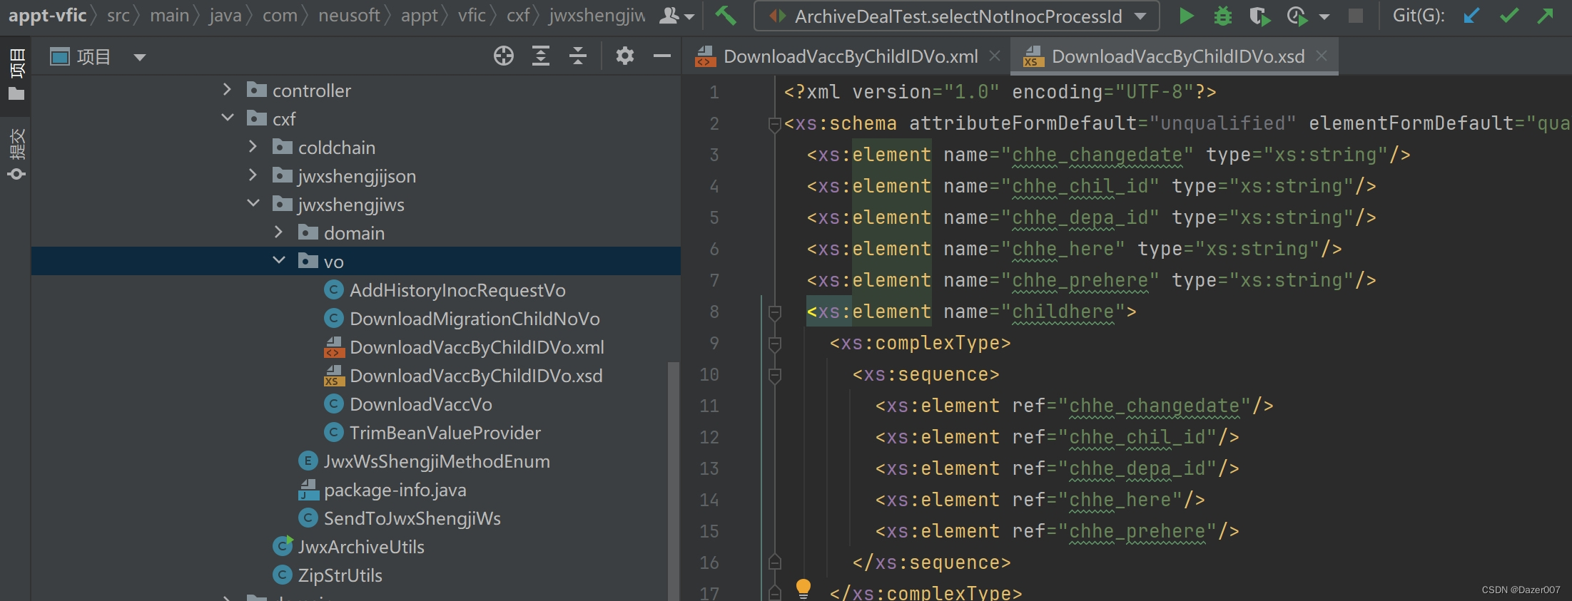
Task: Collapse the jwxshengjiws folder
Action: (253, 204)
